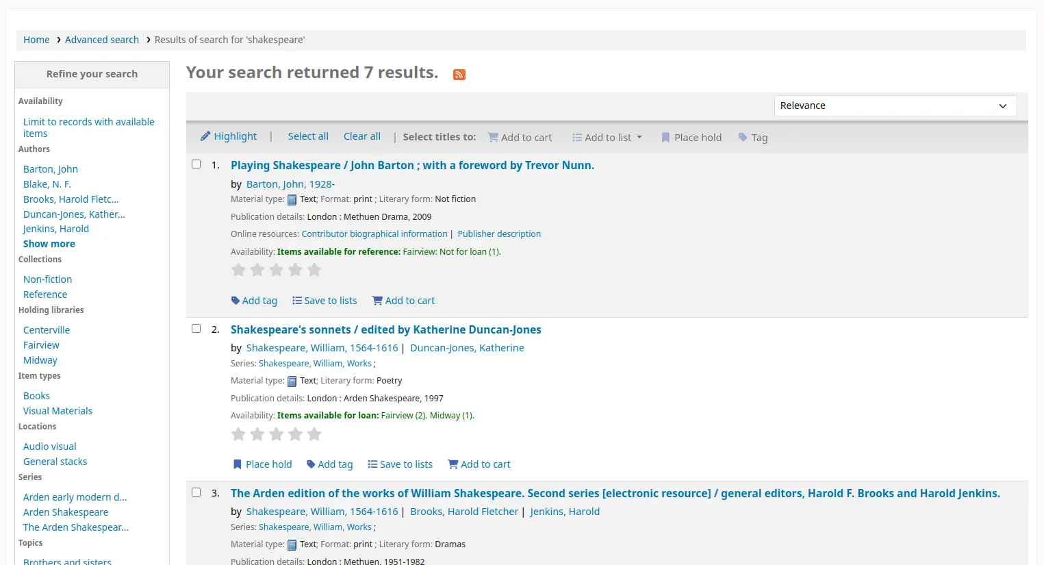Viewport: 1044px width, 565px height.
Task: Open the RSS feed icon for results
Action: point(459,75)
